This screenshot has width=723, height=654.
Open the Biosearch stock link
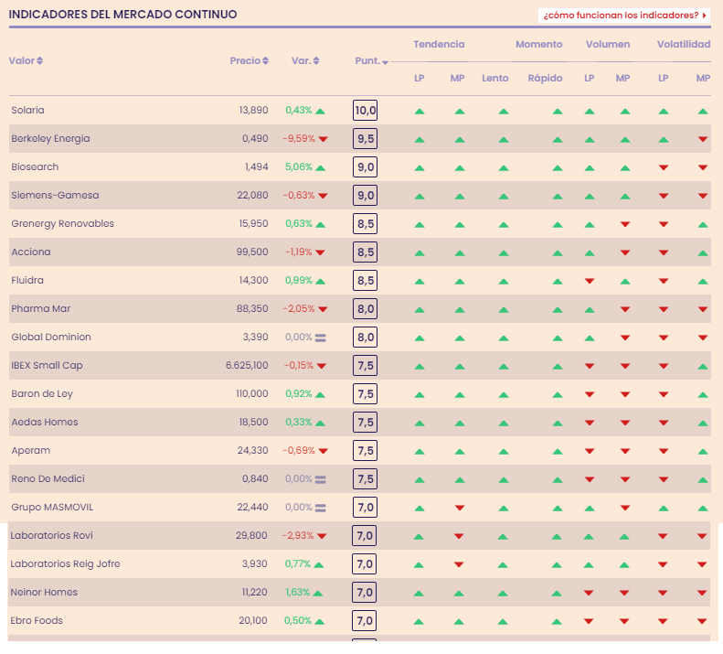click(x=35, y=166)
